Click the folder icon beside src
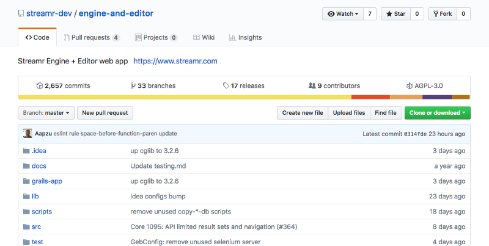This screenshot has height=246, width=489. [26, 226]
